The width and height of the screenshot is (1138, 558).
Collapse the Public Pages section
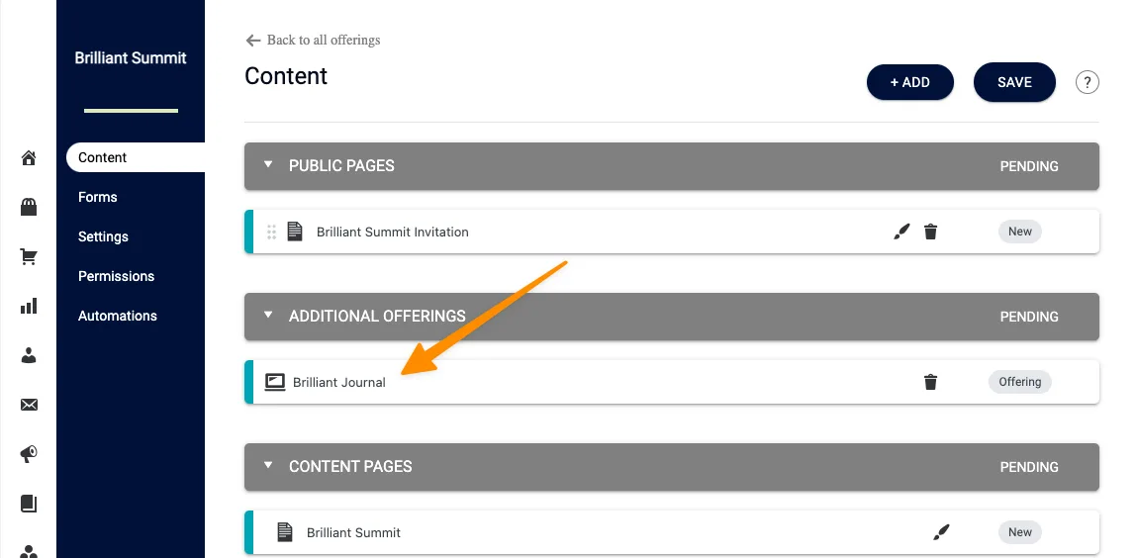(268, 165)
